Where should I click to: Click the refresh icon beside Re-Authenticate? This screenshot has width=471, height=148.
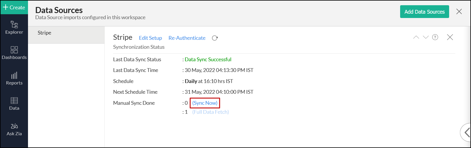[215, 38]
